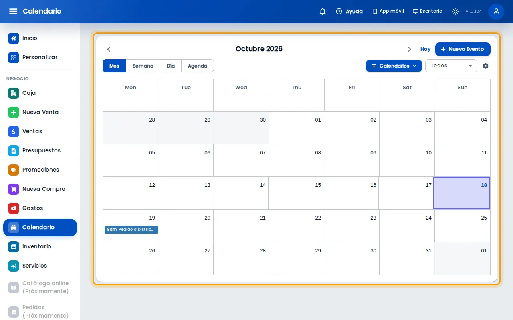Open Ventas dollar icon item
Viewport: 513px width, 320px height.
[x=40, y=131]
